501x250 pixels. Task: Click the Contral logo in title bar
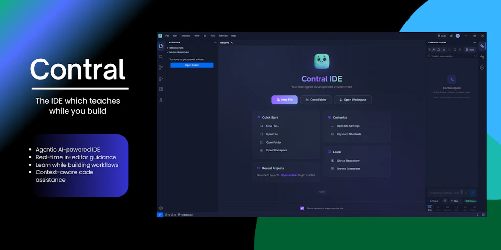point(160,36)
